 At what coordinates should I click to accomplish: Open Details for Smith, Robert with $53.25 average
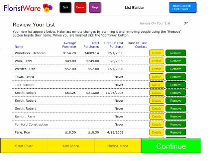point(156,93)
